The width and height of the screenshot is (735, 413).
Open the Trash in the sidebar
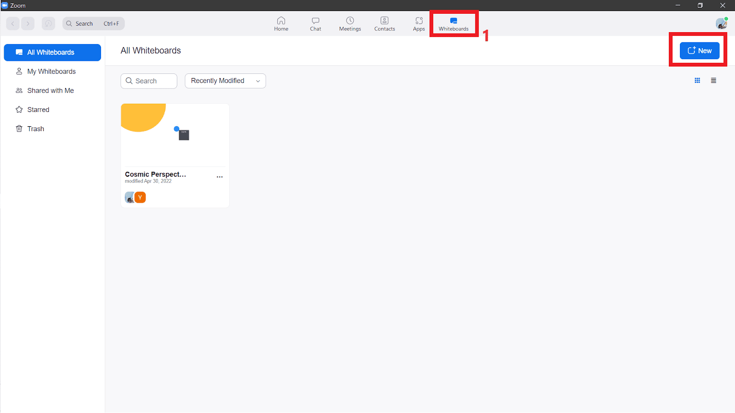35,128
